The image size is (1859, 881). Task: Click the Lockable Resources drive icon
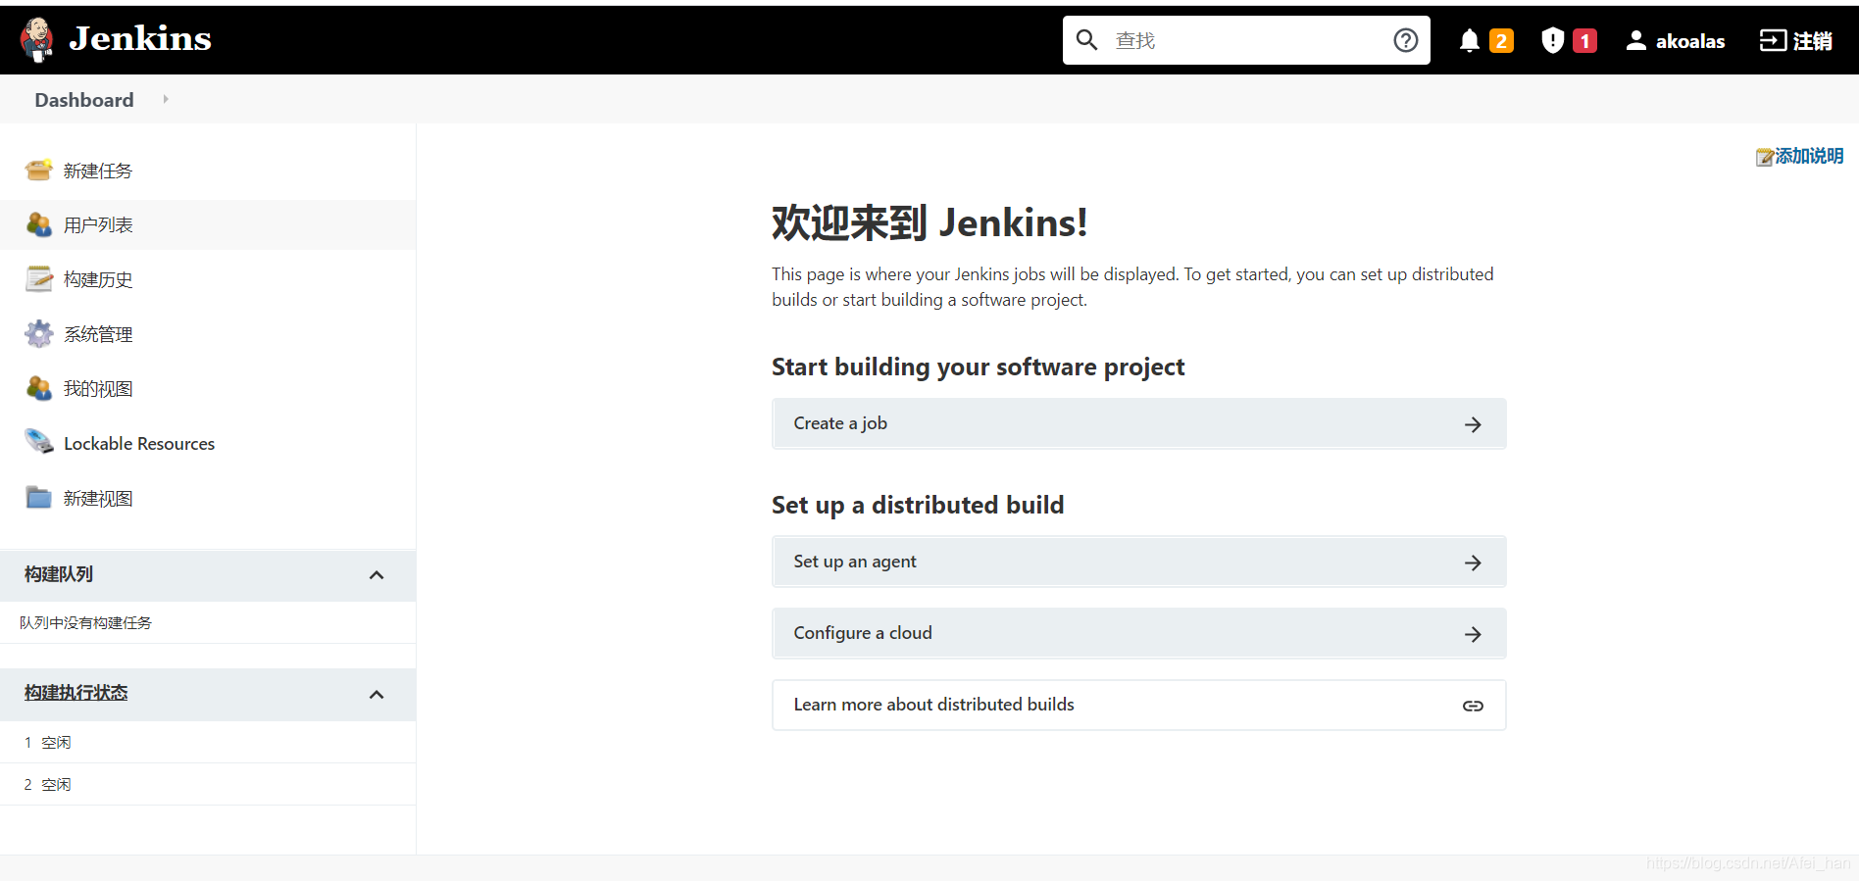point(38,443)
